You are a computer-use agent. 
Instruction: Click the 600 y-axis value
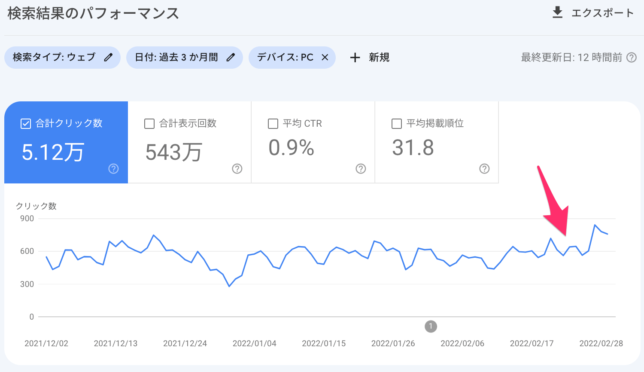click(27, 251)
